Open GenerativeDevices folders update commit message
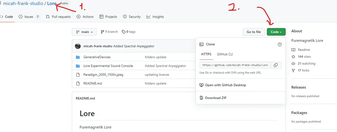Image resolution: width=337 pixels, height=132 pixels. point(155,57)
